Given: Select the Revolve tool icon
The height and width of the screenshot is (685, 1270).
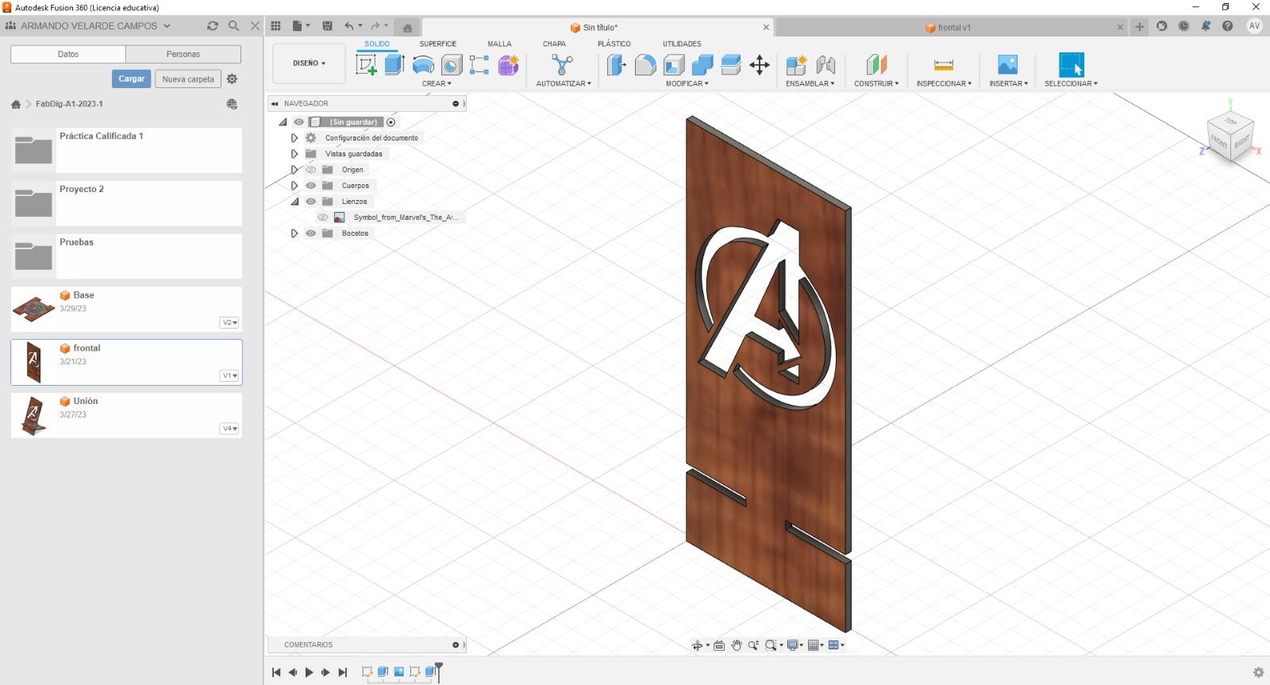Looking at the screenshot, I should coord(423,65).
